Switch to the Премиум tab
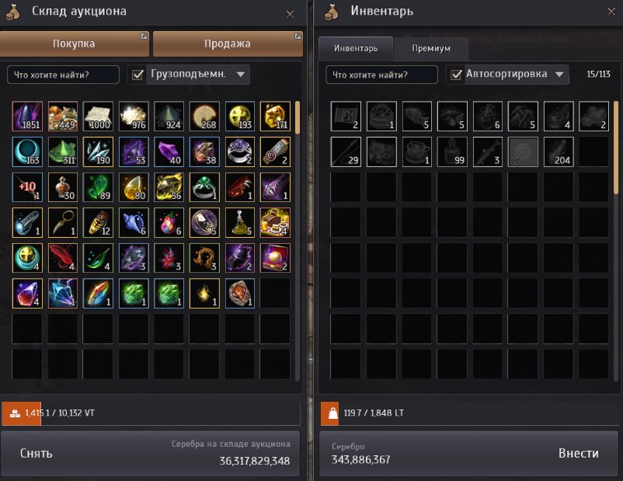The width and height of the screenshot is (623, 481). tap(431, 48)
